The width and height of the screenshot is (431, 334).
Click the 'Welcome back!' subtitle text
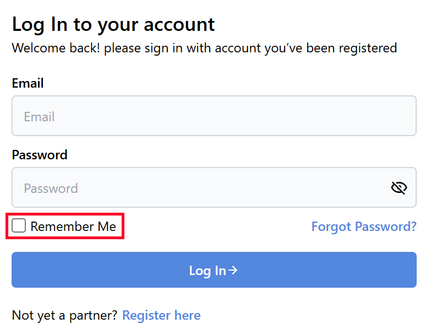point(204,48)
